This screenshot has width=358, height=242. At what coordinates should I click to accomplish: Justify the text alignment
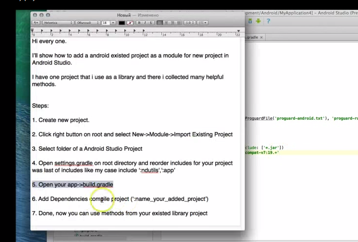click(179, 23)
